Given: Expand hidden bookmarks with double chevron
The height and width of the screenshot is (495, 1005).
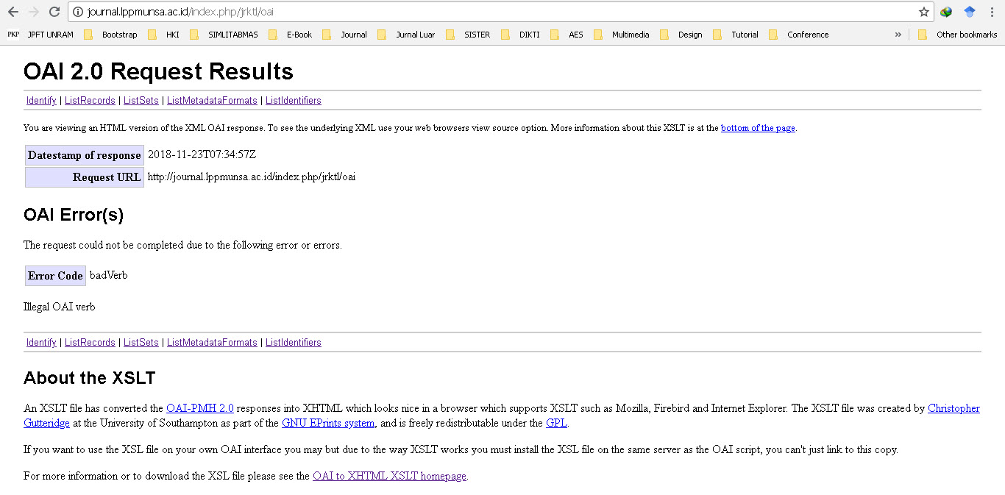Looking at the screenshot, I should click(x=898, y=35).
